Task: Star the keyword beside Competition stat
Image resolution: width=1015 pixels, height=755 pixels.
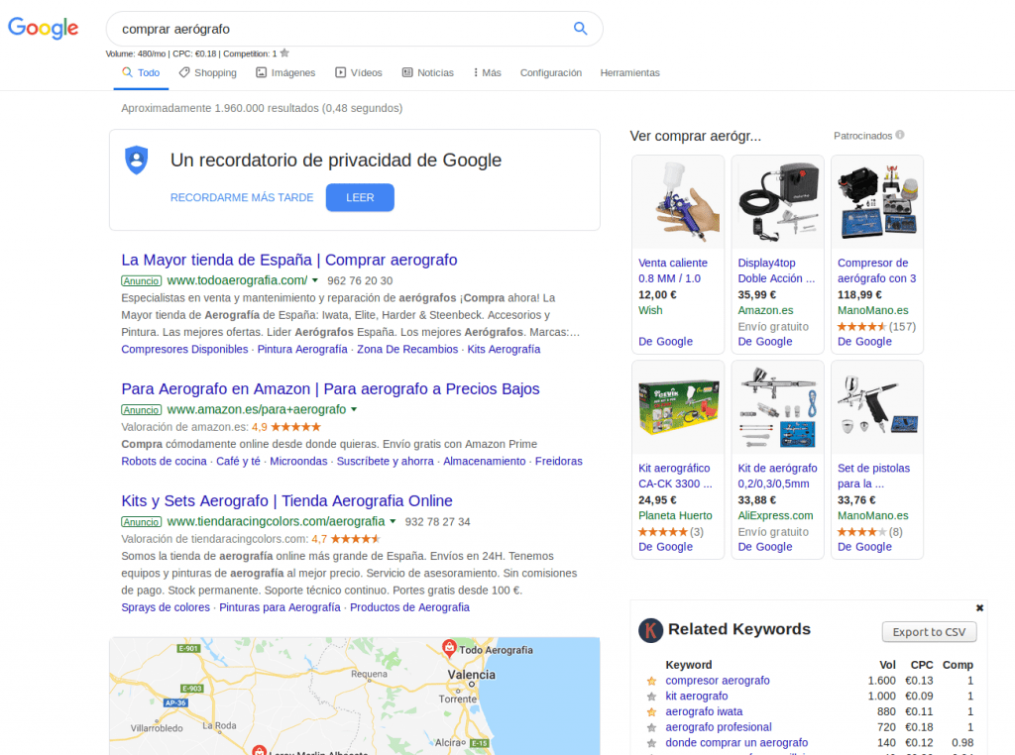Action: tap(284, 54)
